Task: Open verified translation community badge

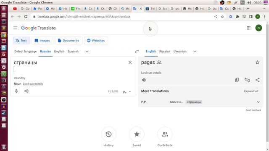Action: click(159, 62)
